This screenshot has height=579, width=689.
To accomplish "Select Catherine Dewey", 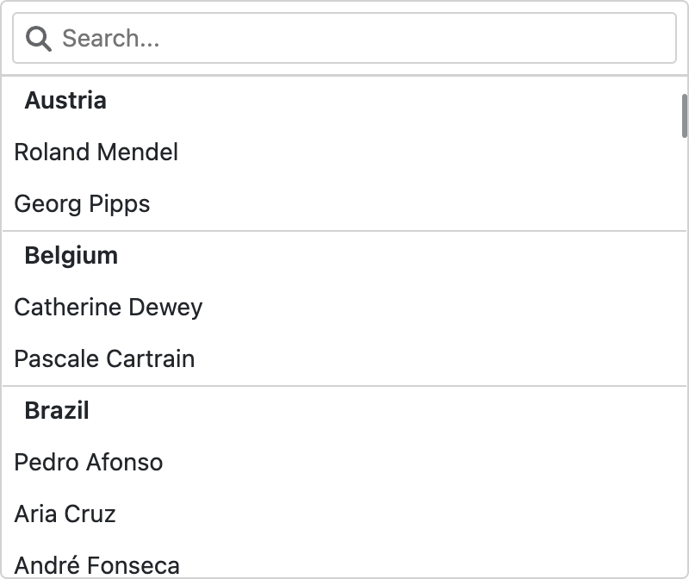I will (109, 308).
